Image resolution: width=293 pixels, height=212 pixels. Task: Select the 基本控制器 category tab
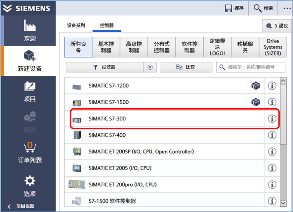pyautogui.click(x=106, y=47)
